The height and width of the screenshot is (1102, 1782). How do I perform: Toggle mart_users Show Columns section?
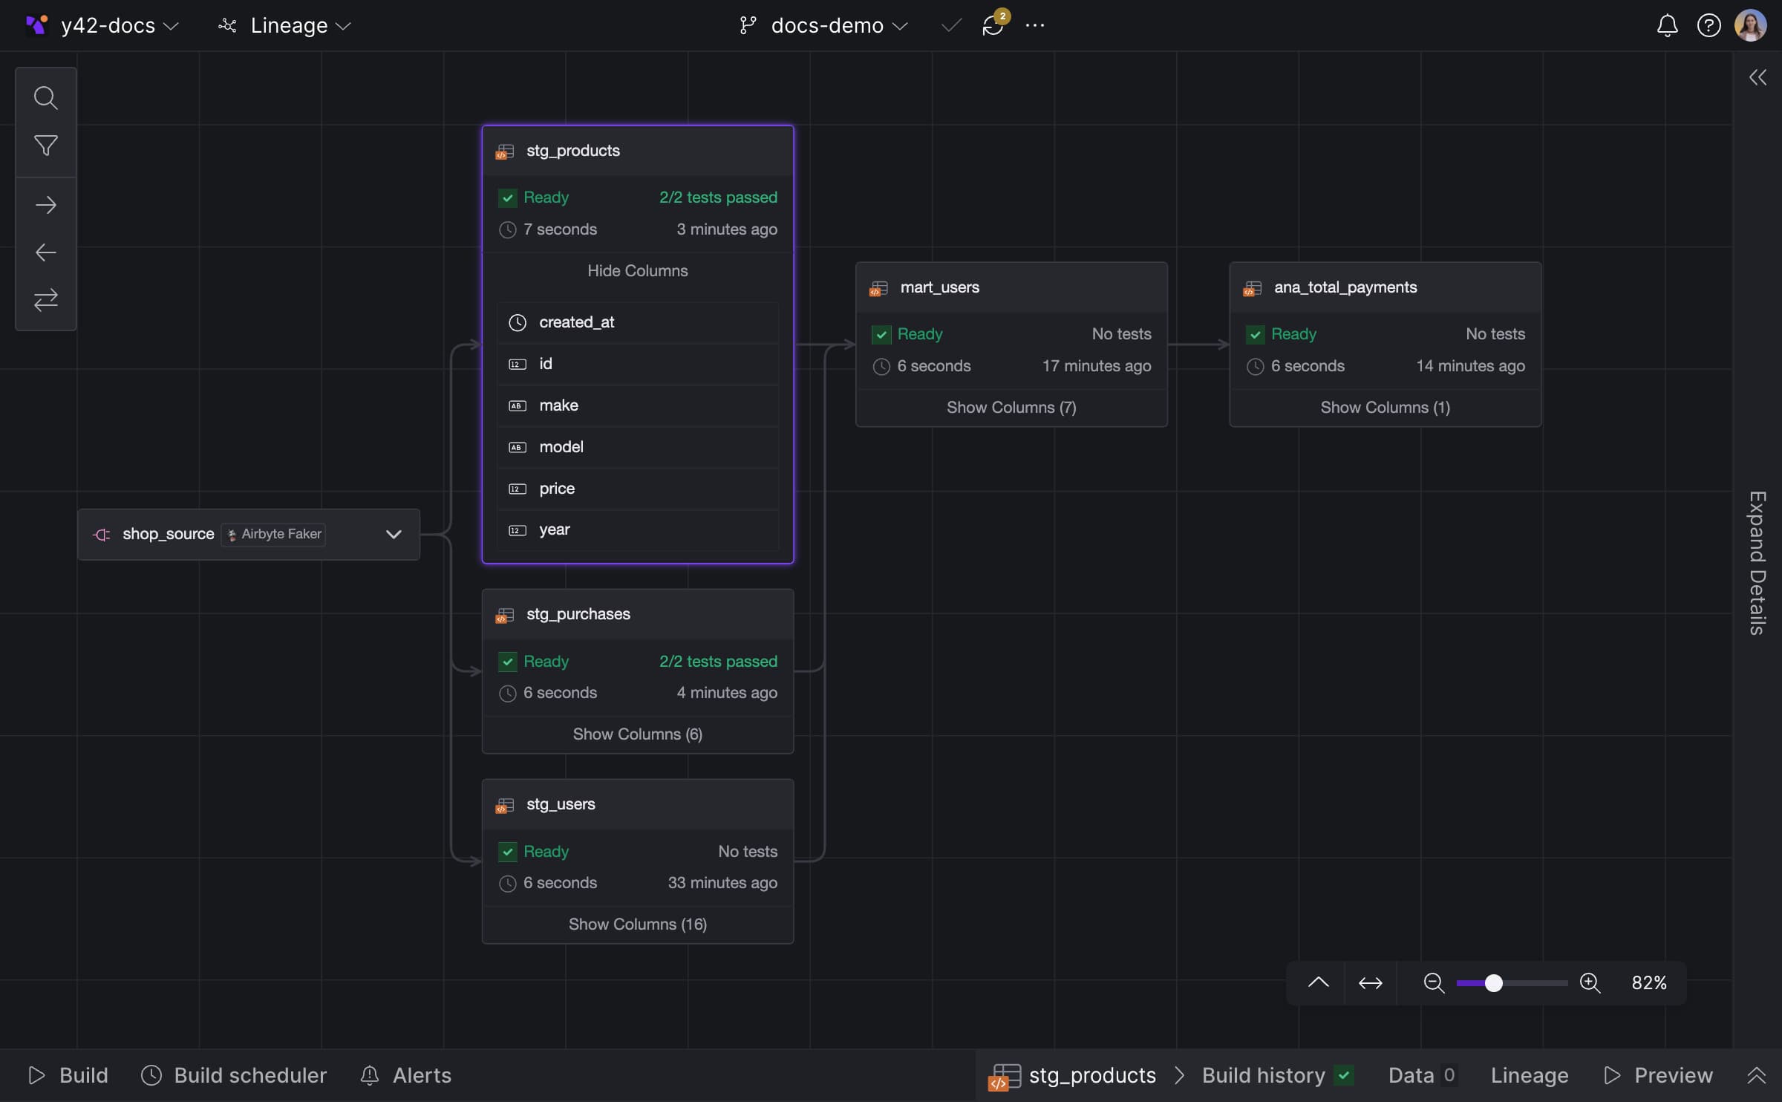(1011, 406)
